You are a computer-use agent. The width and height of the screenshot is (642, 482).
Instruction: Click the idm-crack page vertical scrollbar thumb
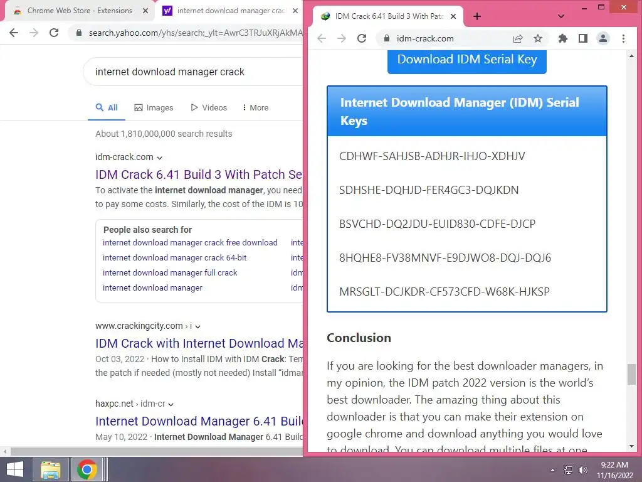pos(631,374)
